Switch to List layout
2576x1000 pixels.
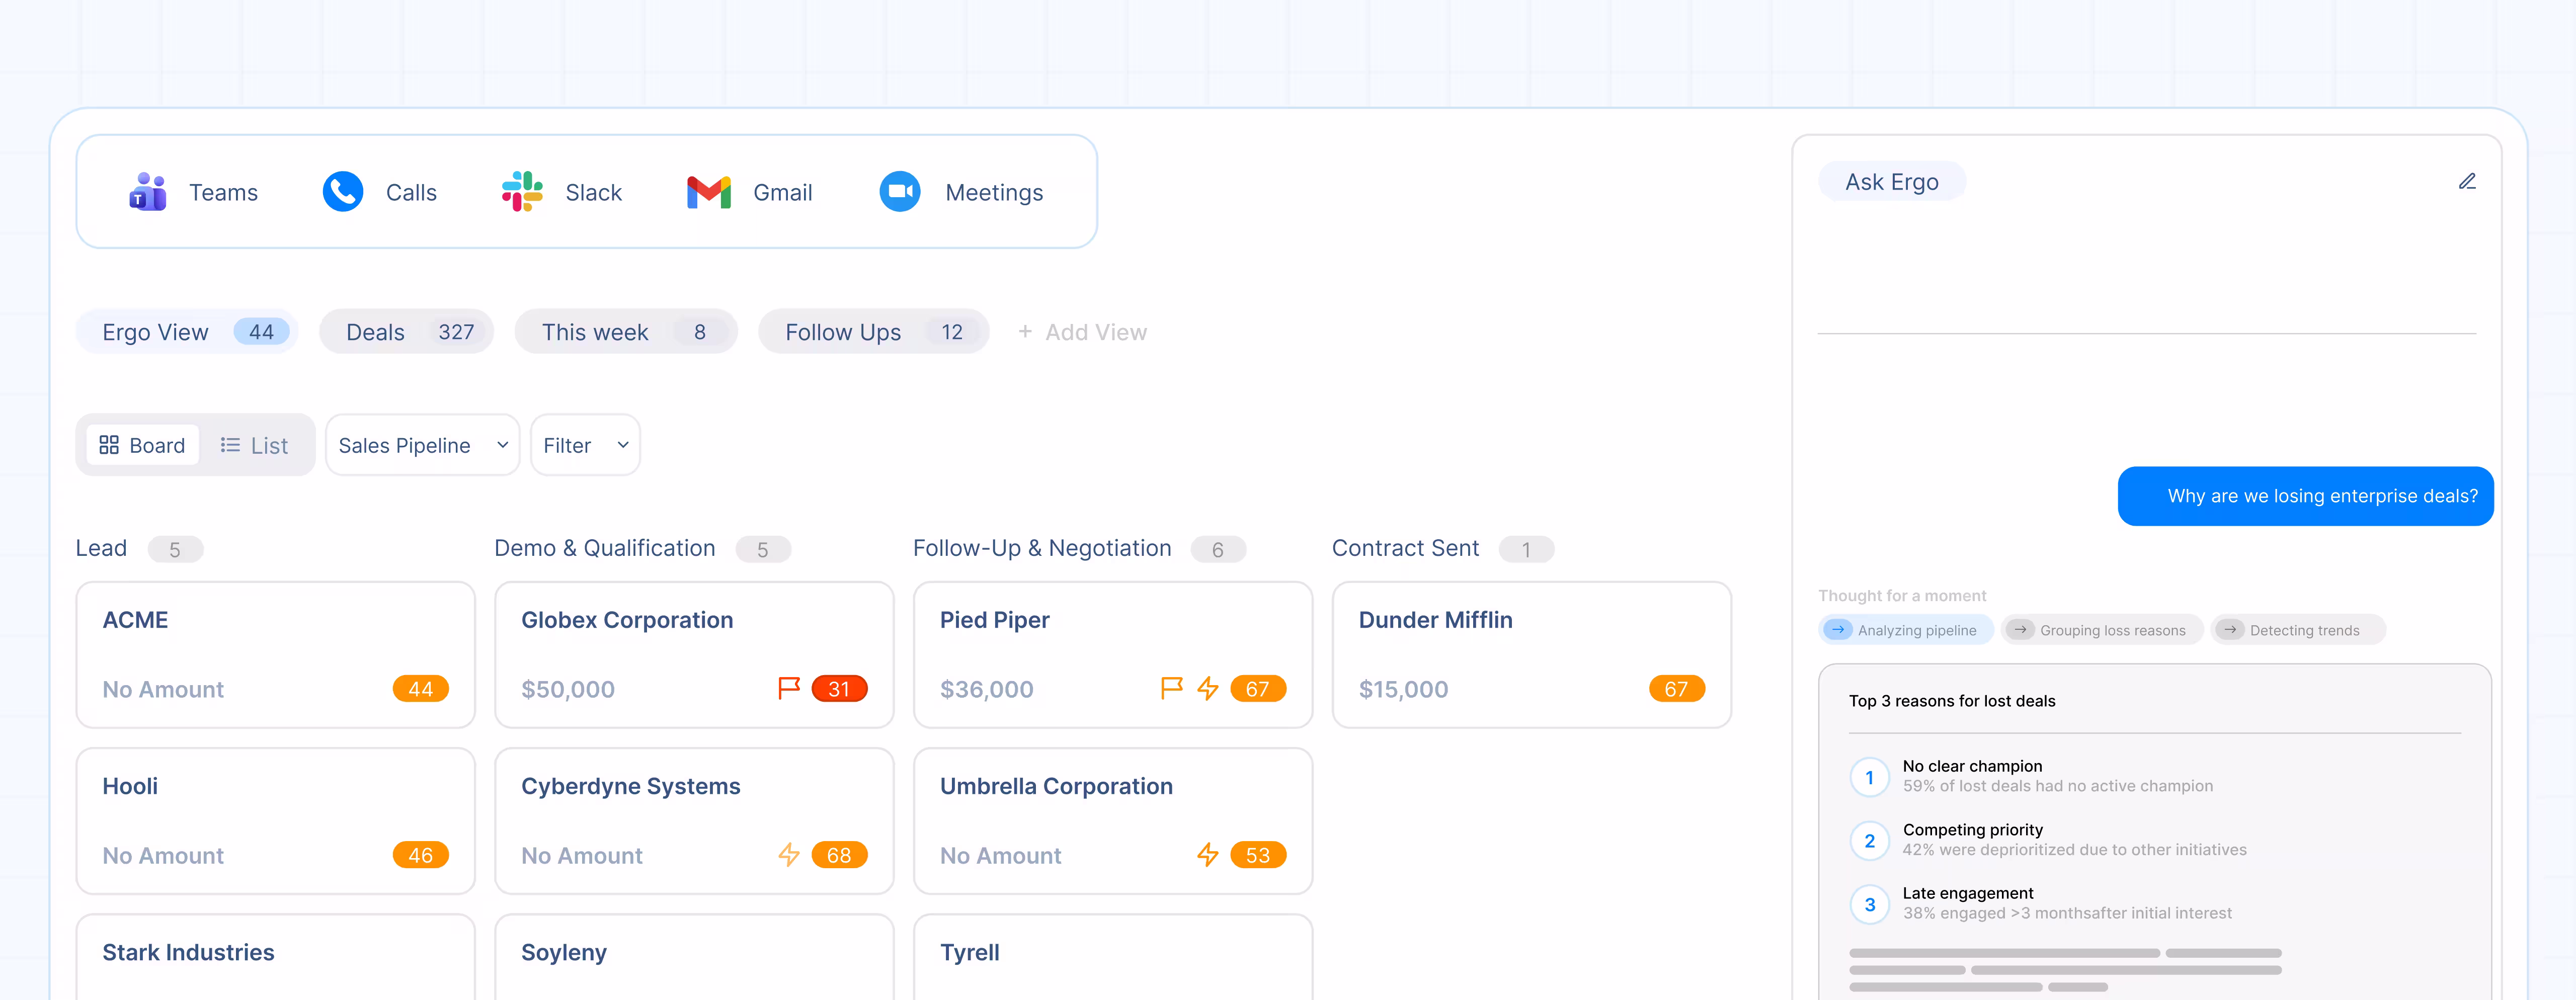254,445
